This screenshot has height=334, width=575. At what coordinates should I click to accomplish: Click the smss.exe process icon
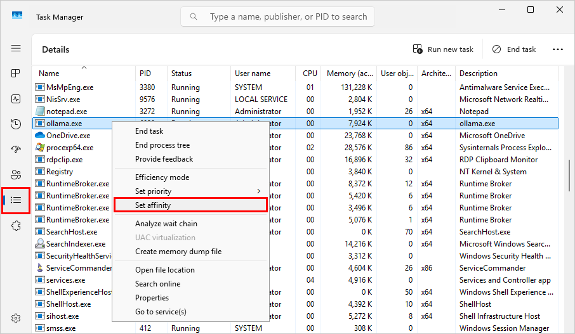pos(39,328)
